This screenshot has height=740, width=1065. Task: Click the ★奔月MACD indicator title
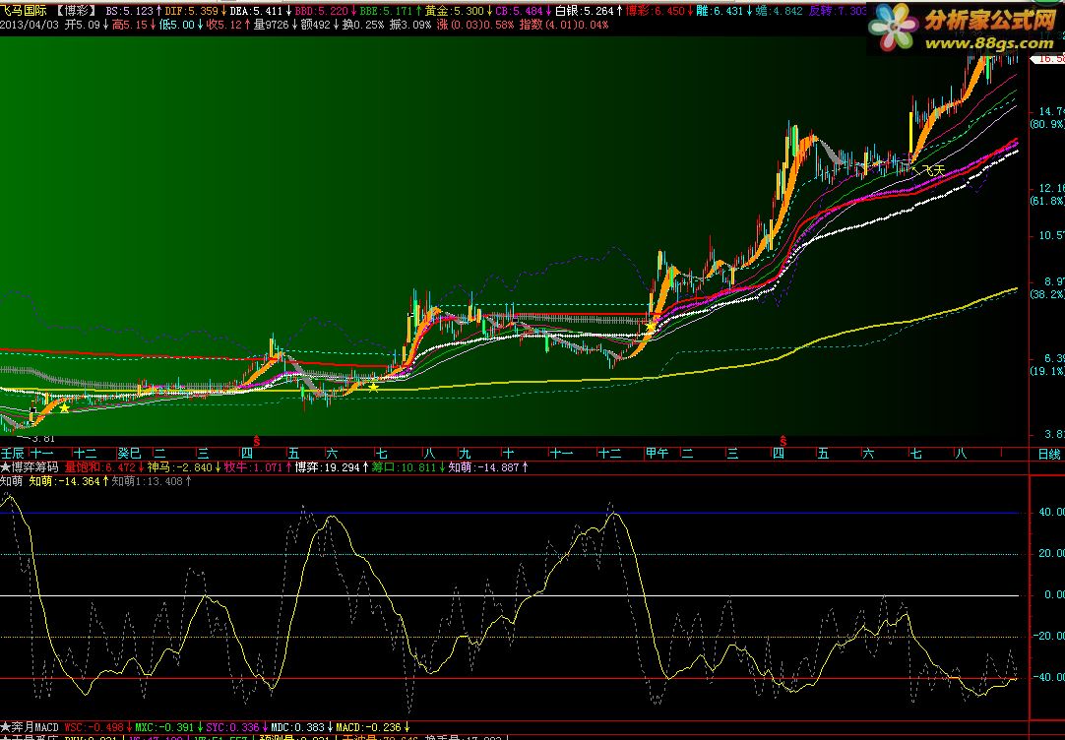point(30,727)
